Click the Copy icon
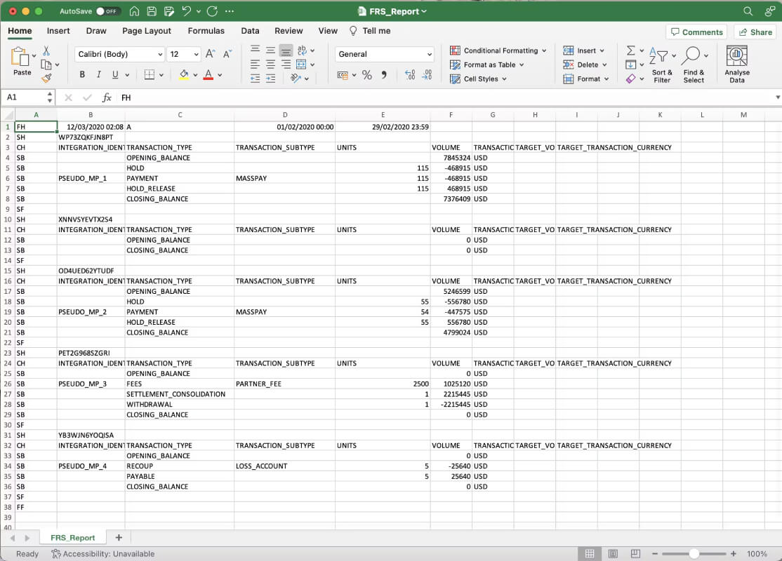This screenshot has height=561, width=782. (x=46, y=65)
